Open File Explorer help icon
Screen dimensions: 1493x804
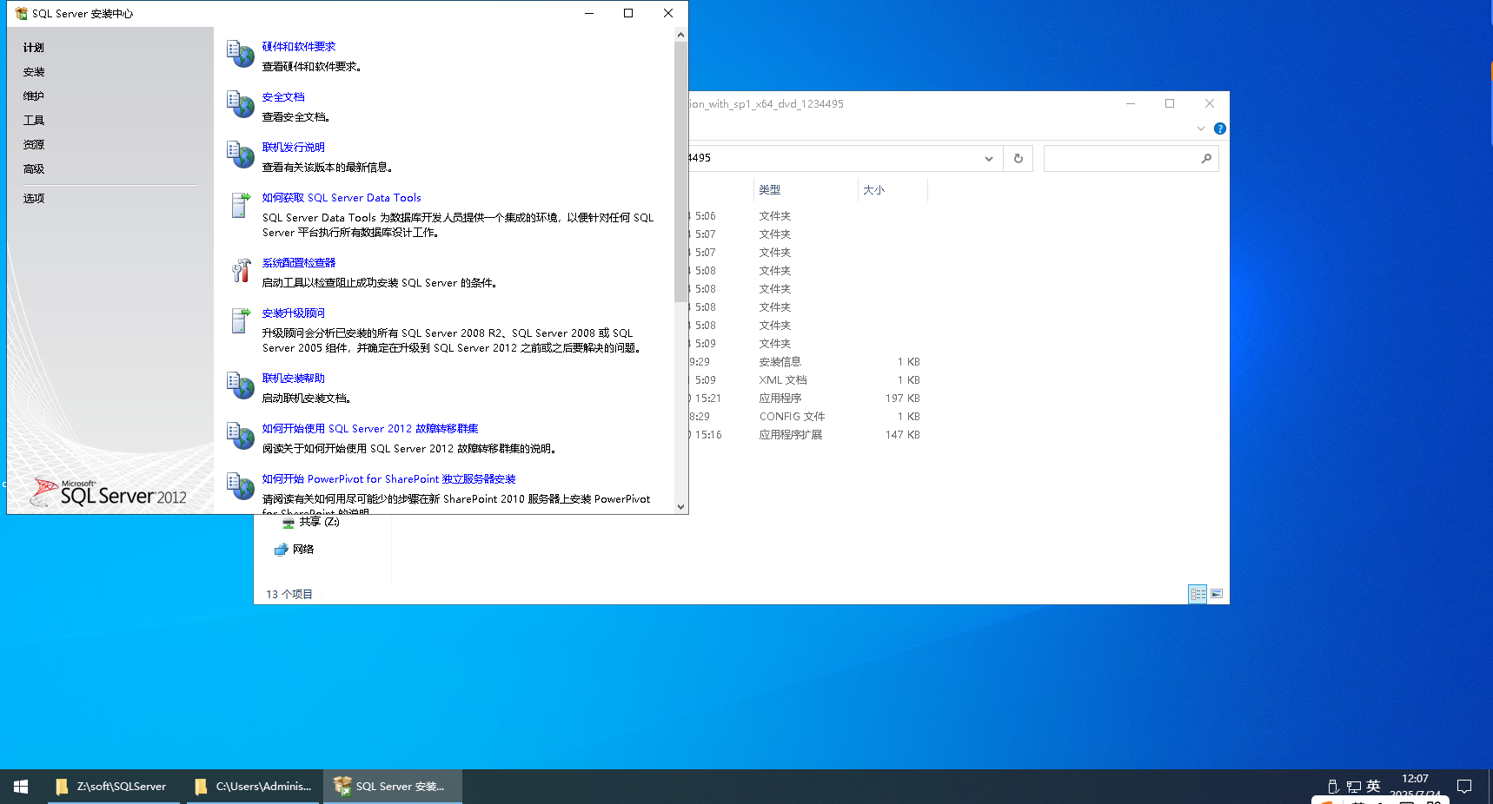point(1219,129)
